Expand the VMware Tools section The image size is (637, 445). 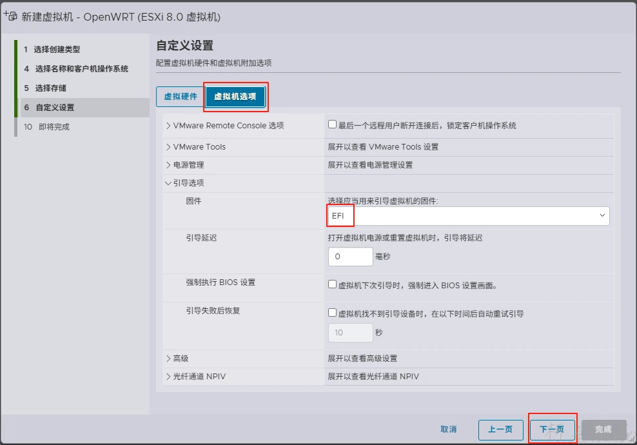pos(169,147)
